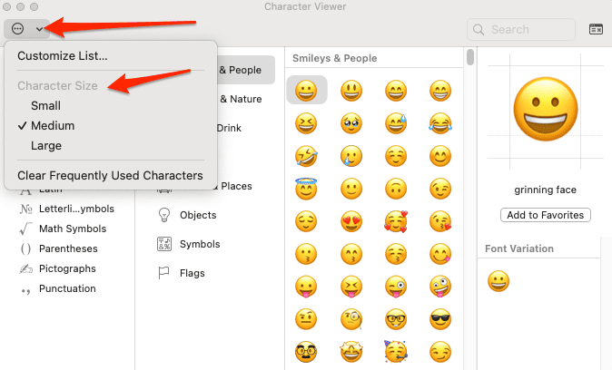
Task: Open the Flags emoji category
Action: click(x=192, y=273)
